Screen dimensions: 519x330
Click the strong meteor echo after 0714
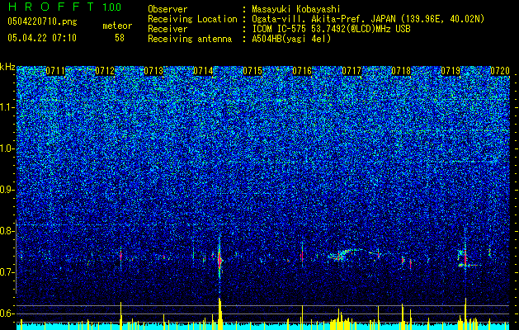tap(219, 259)
